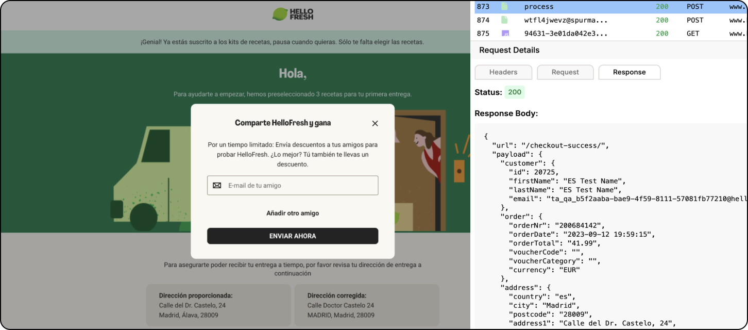This screenshot has width=748, height=330.
Task: Click the Dirección corregida address card
Action: 367,306
